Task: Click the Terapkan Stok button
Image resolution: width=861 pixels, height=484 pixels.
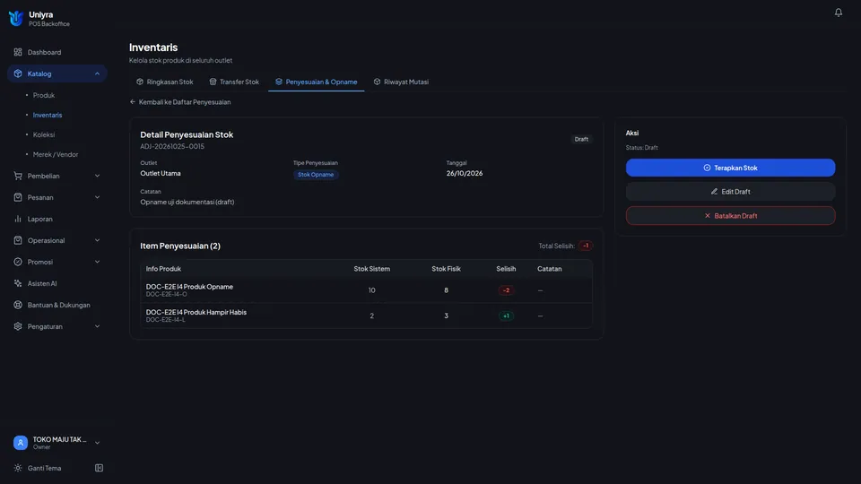Action: (x=730, y=168)
